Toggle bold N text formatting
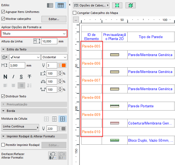The height and width of the screenshot is (165, 175). pyautogui.click(x=5, y=77)
